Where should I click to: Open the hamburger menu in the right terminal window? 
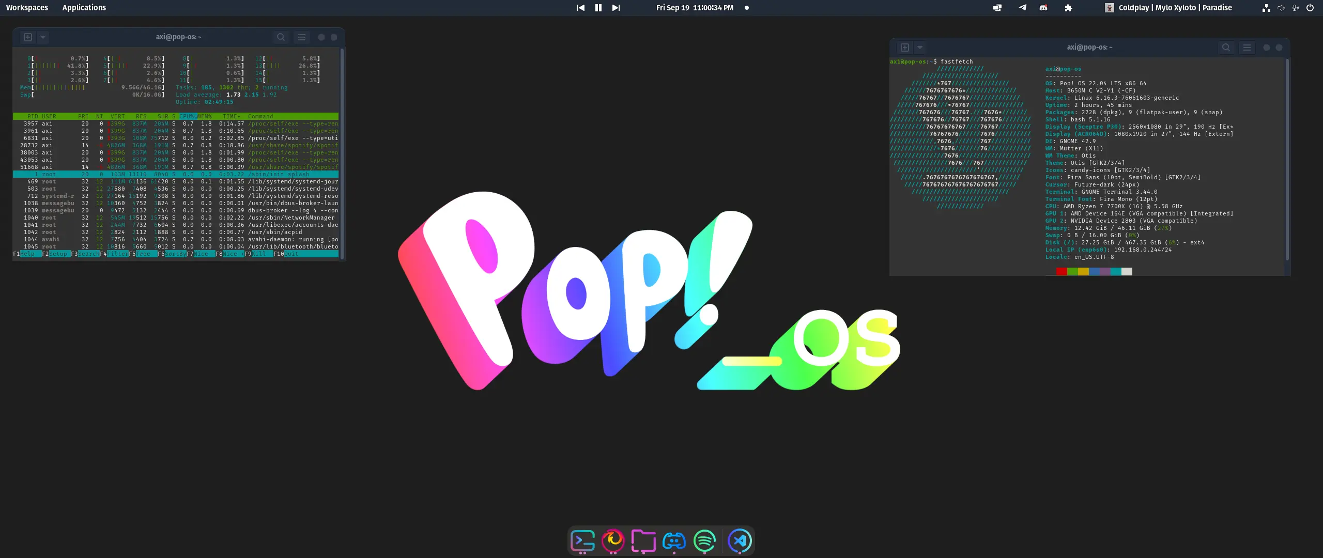click(1247, 47)
